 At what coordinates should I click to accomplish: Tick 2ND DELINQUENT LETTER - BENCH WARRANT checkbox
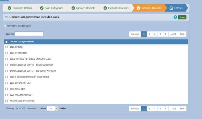point(6,65)
